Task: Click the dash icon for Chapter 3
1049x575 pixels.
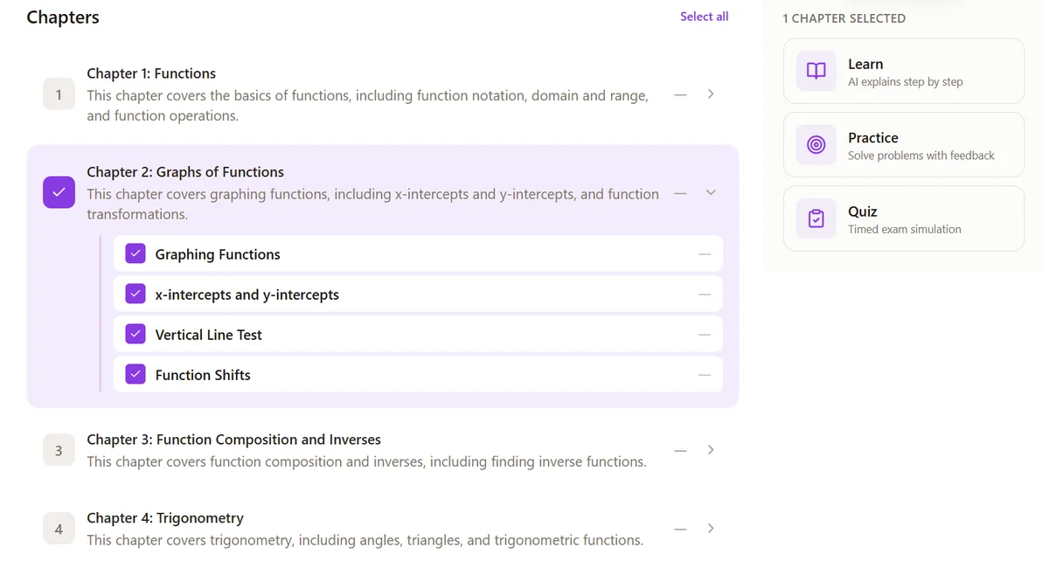Action: coord(680,451)
